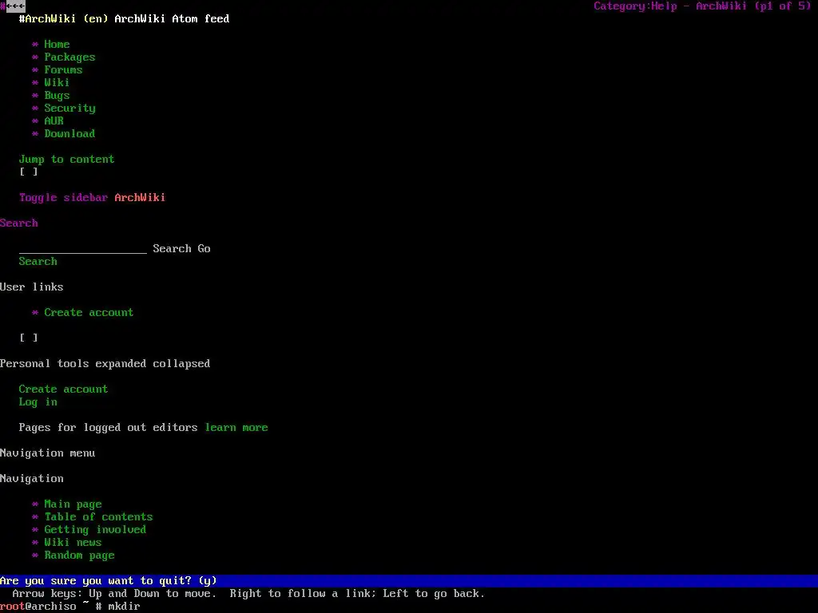
Task: Click the magenta Search heading link
Action: (x=19, y=223)
